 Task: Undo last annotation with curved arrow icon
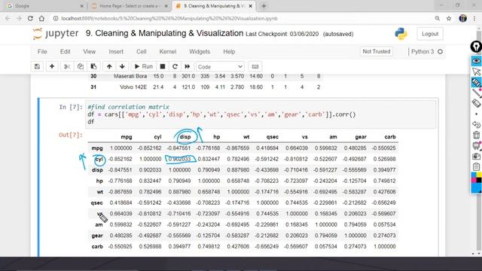pos(476,124)
